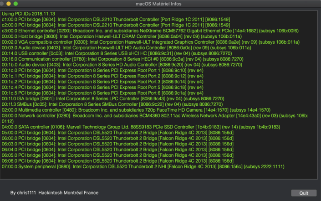Screen dimensions: 321x201
Task: Select the 00:00.0 Host bridge DRAM Controller line
Action: (122, 36)
